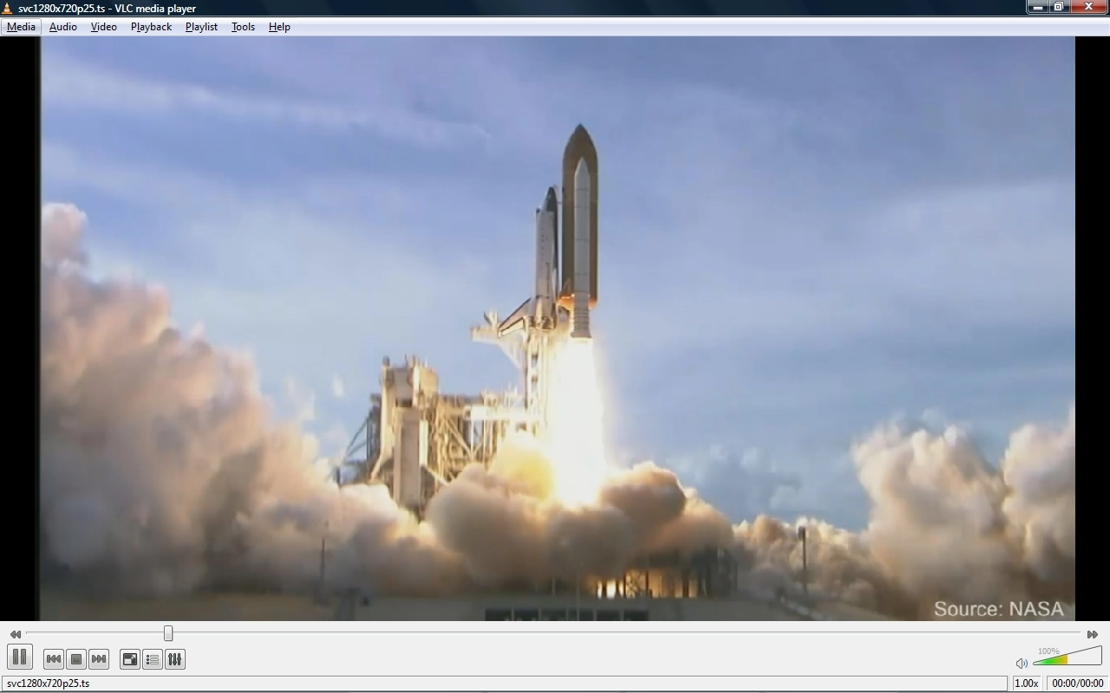
Task: Click the VLC cone icon in title bar
Action: point(8,8)
